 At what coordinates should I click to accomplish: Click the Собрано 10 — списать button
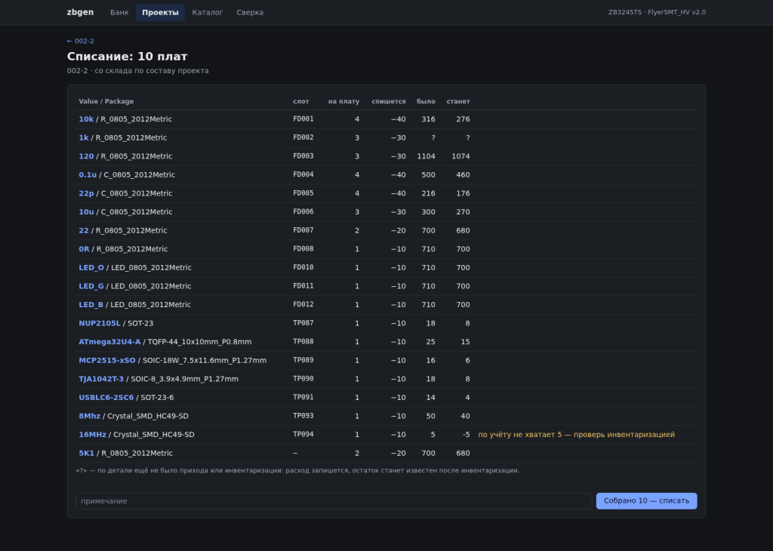click(646, 500)
